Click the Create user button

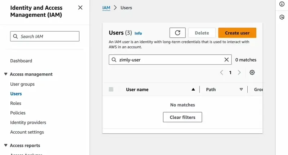pyautogui.click(x=237, y=33)
